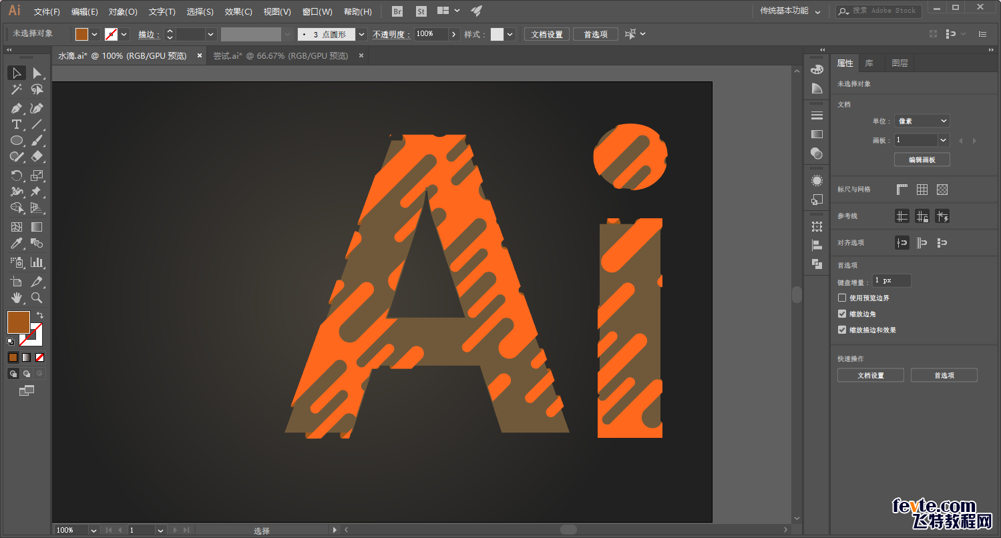The width and height of the screenshot is (1001, 538).
Task: Open the Pathfinder panel icon
Action: [x=817, y=264]
